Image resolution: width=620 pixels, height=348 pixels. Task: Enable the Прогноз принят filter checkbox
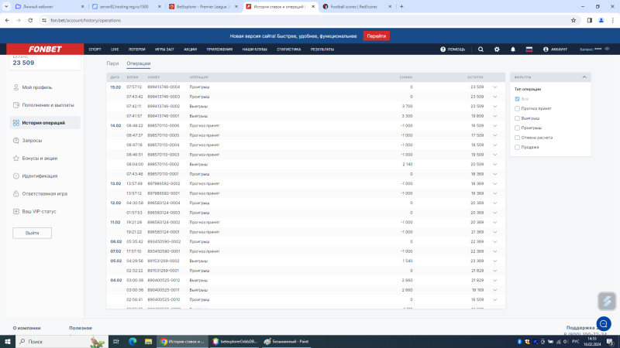coord(518,108)
